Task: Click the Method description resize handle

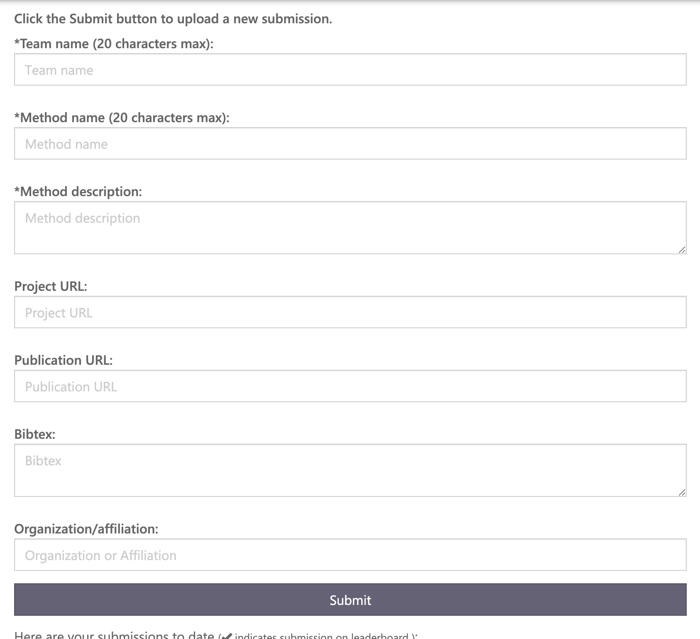Action: 683,250
